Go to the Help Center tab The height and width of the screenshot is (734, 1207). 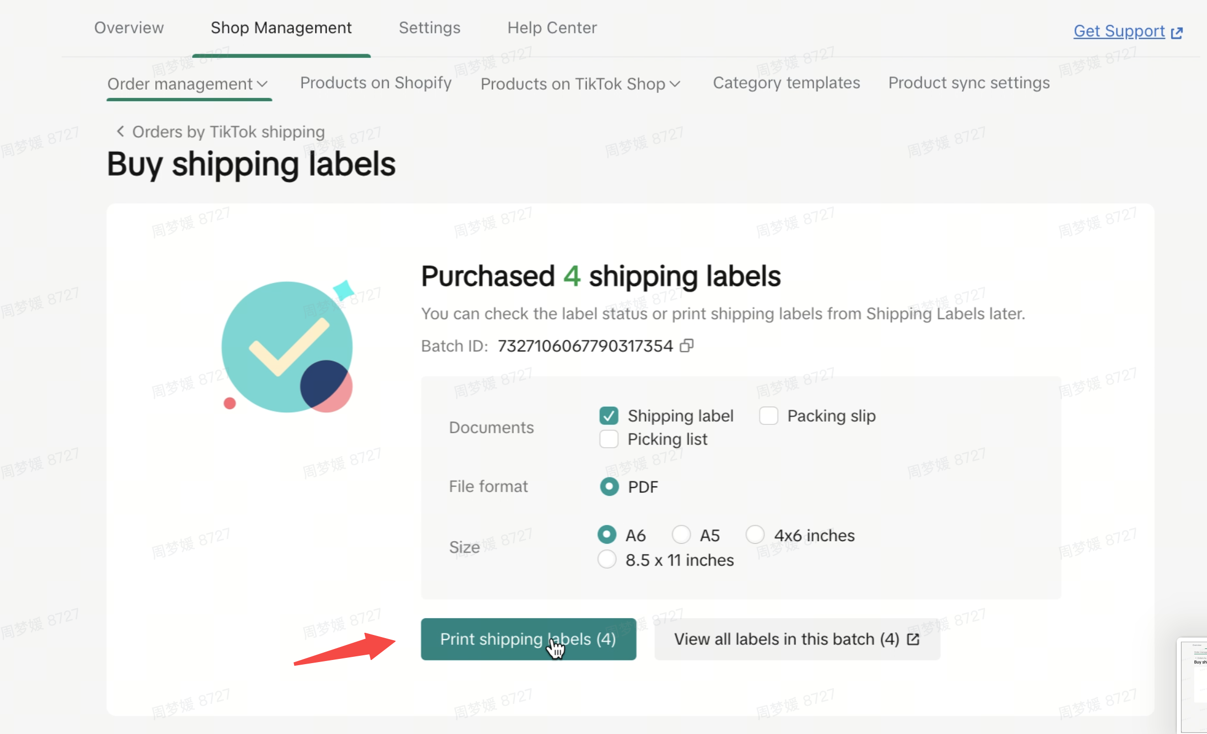pyautogui.click(x=552, y=28)
